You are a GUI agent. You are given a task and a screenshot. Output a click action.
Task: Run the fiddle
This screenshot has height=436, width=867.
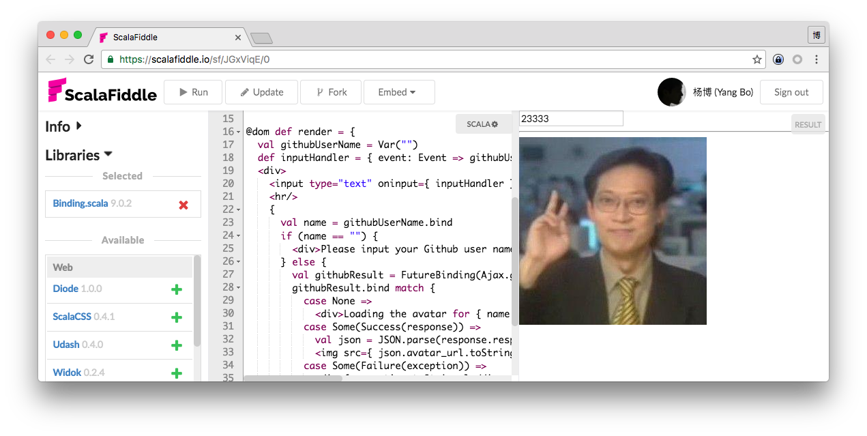192,92
